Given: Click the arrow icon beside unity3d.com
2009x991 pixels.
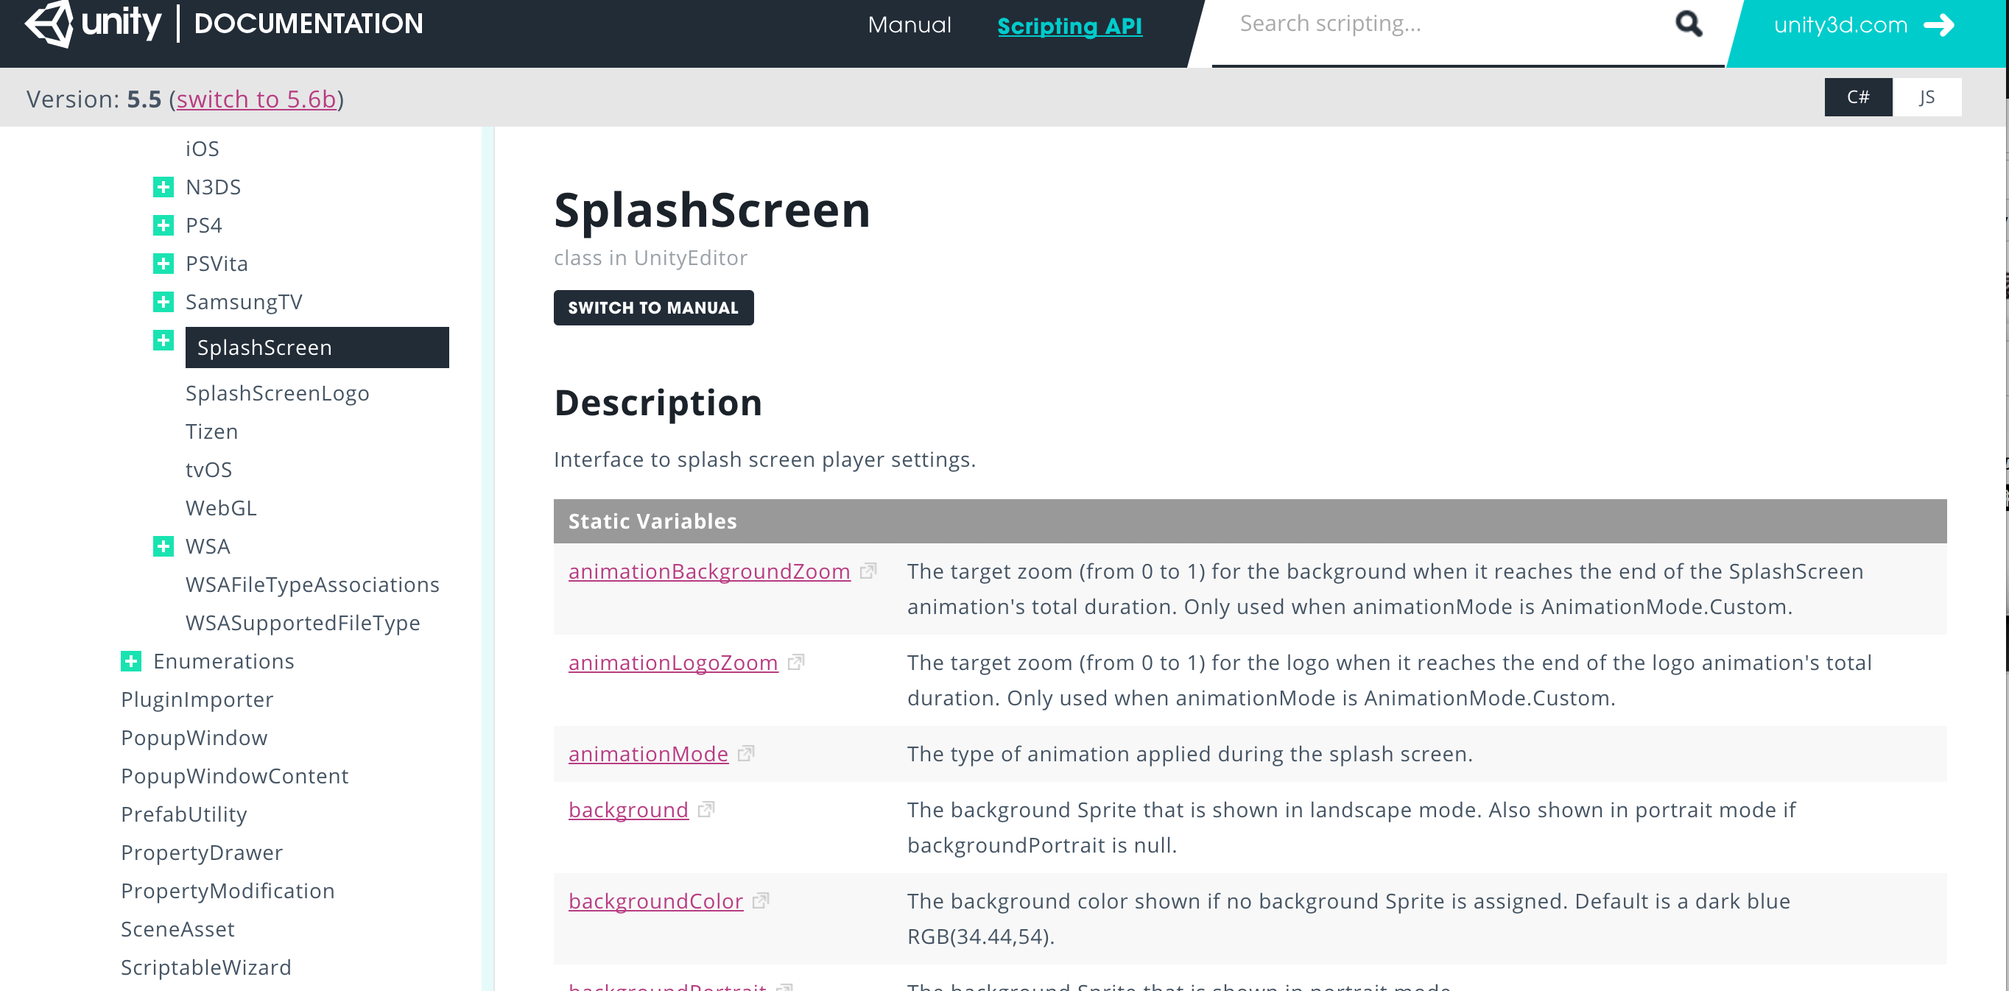Looking at the screenshot, I should (x=1940, y=25).
